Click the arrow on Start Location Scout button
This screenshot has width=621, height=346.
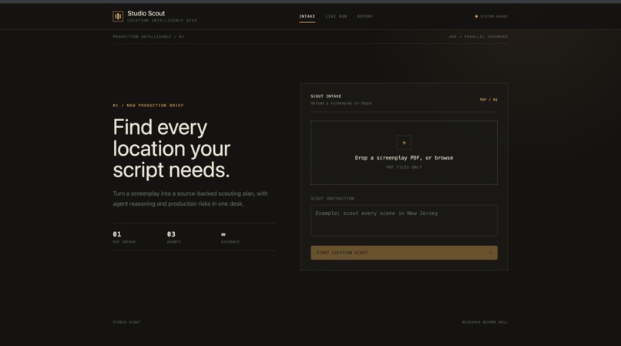click(490, 253)
